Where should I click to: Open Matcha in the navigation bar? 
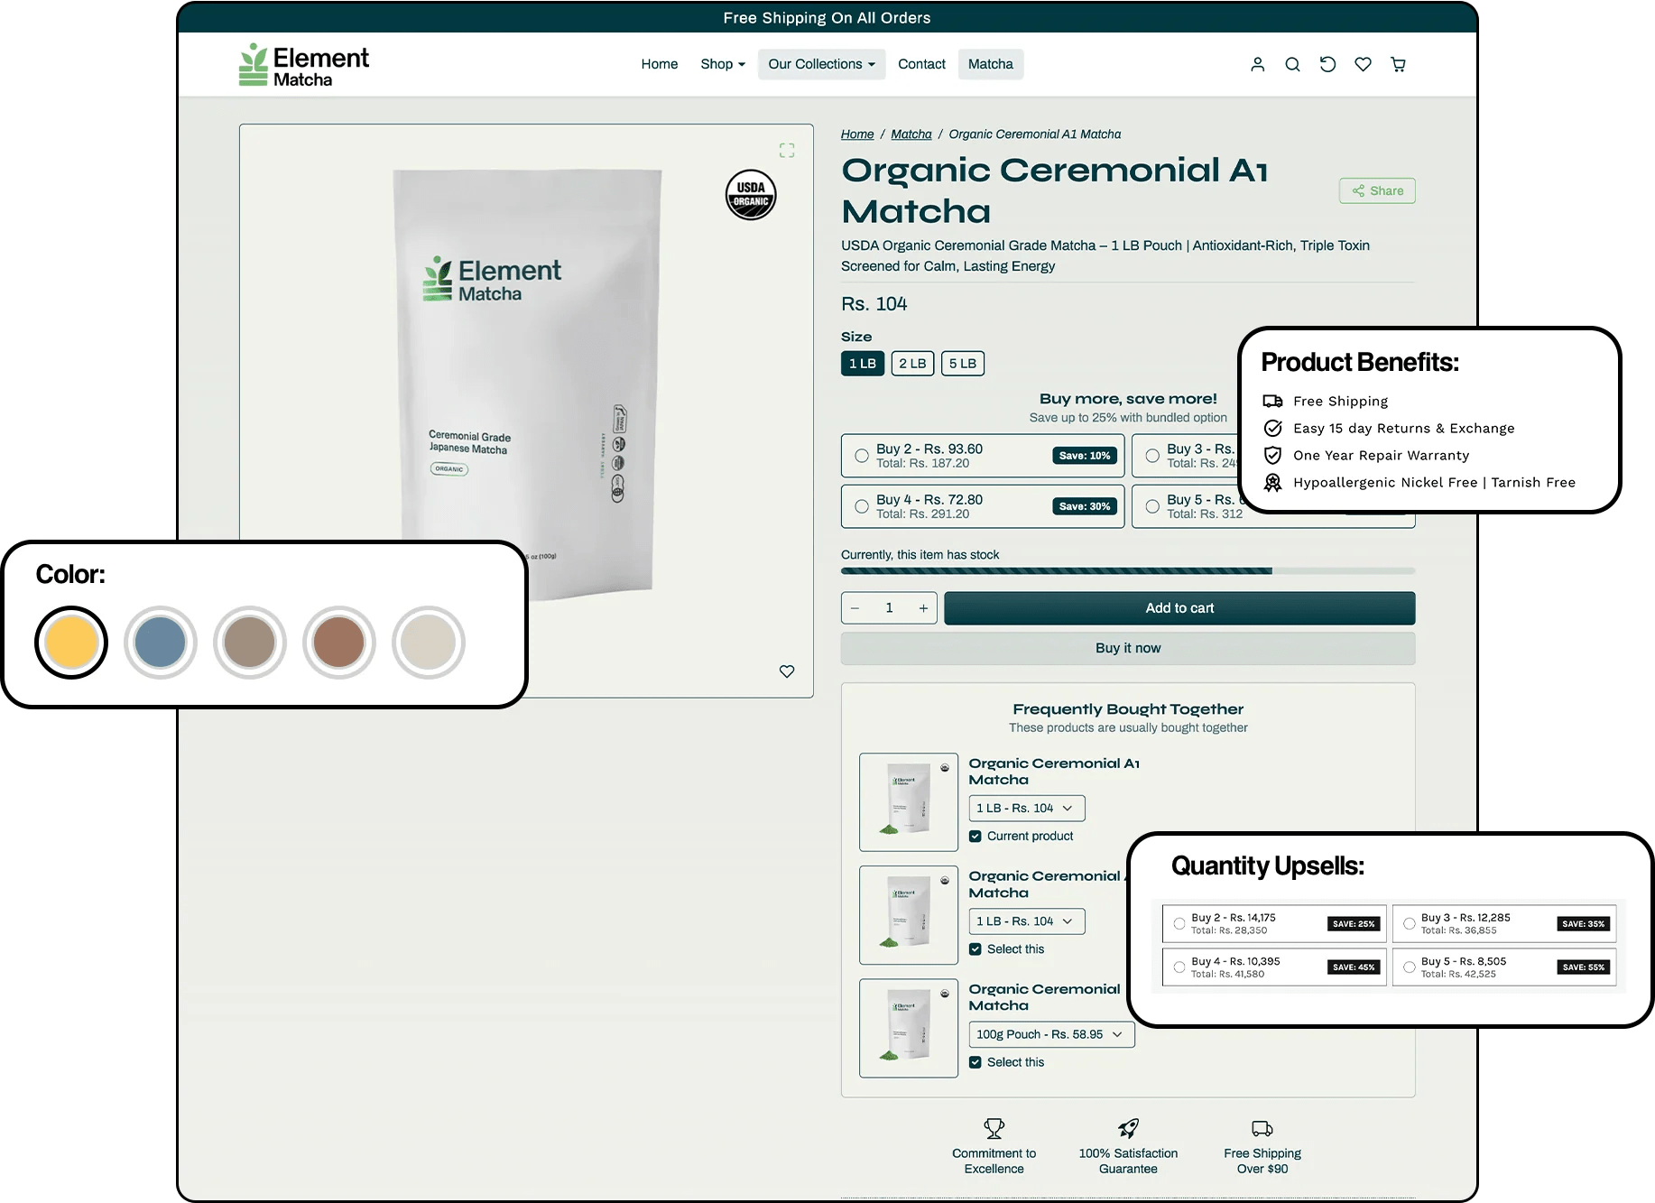(x=990, y=64)
